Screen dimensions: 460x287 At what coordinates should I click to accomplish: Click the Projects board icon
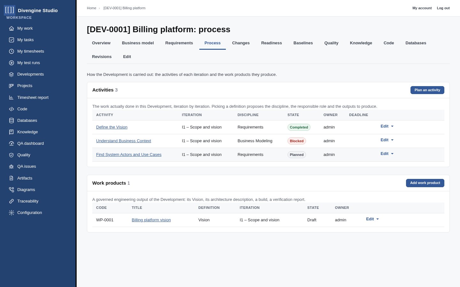point(11,86)
